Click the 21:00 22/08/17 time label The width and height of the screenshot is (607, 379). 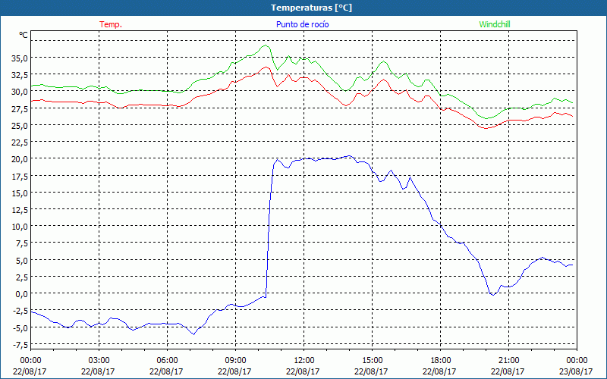click(508, 366)
